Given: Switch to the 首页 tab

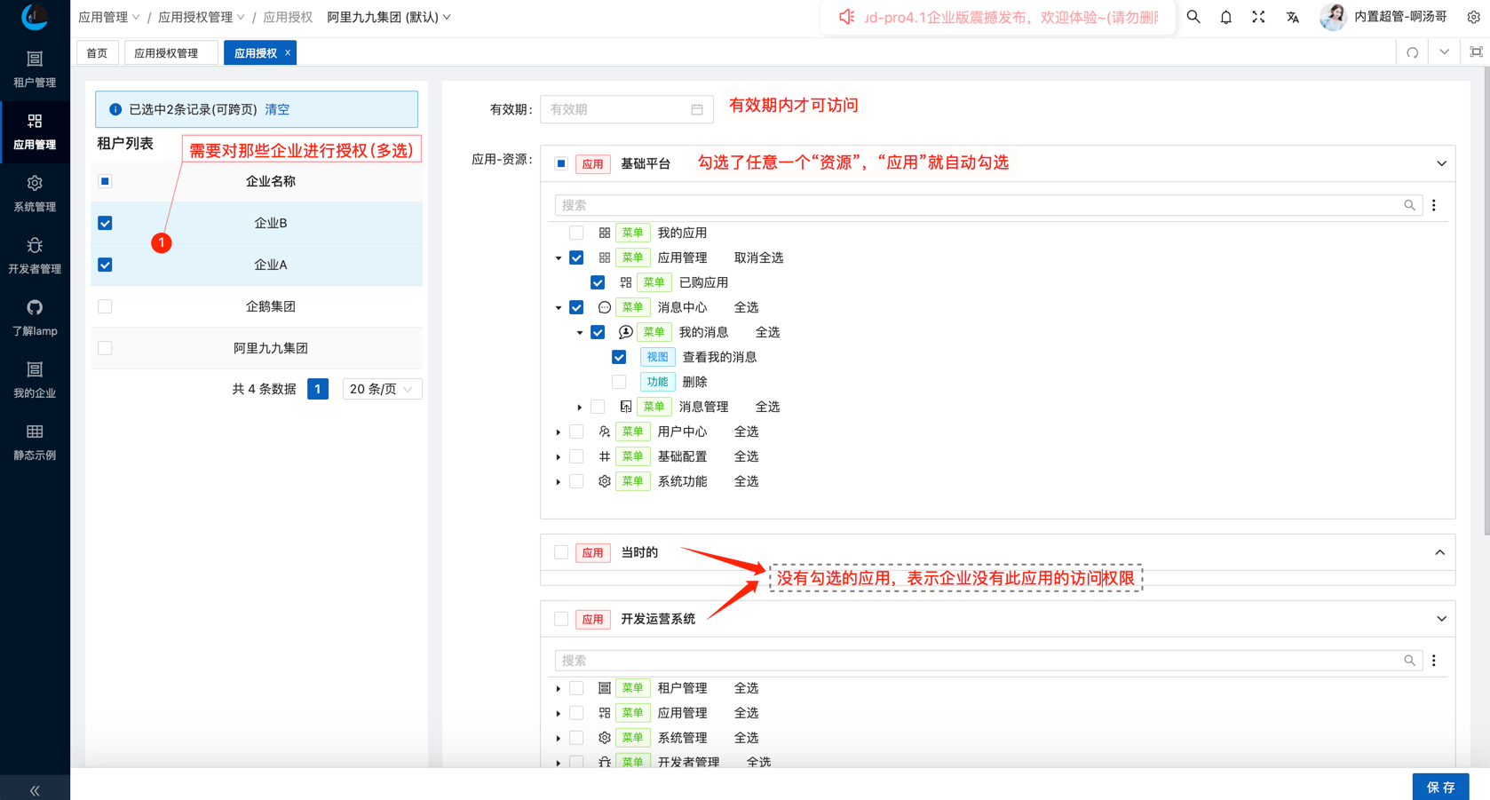Looking at the screenshot, I should 97,53.
